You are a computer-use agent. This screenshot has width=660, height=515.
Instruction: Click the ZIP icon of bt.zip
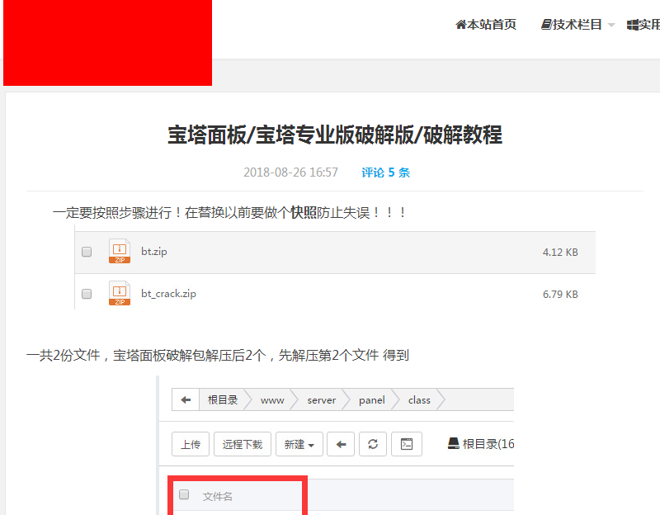pyautogui.click(x=120, y=251)
